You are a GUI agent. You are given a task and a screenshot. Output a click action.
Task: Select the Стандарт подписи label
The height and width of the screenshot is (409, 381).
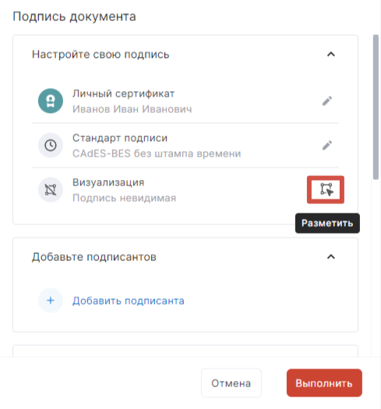tap(120, 138)
